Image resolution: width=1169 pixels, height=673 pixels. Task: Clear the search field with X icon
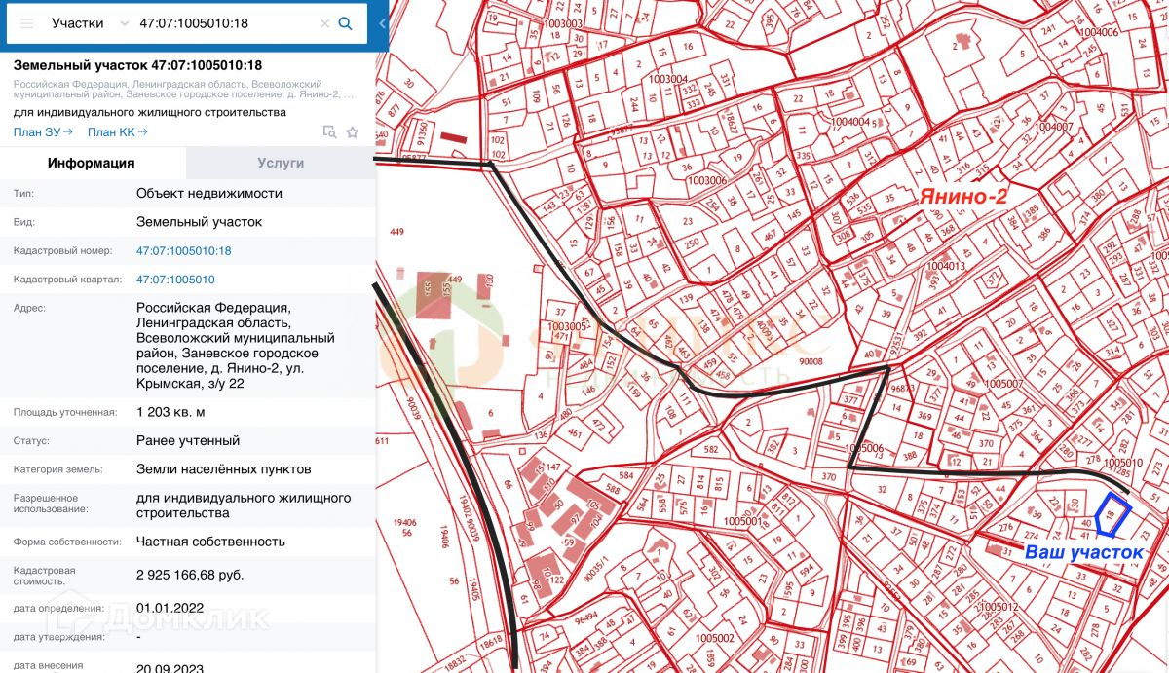[324, 23]
